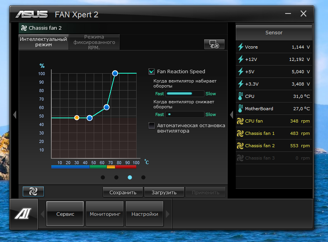Click the +5V 5,040 V value

(x=301, y=72)
